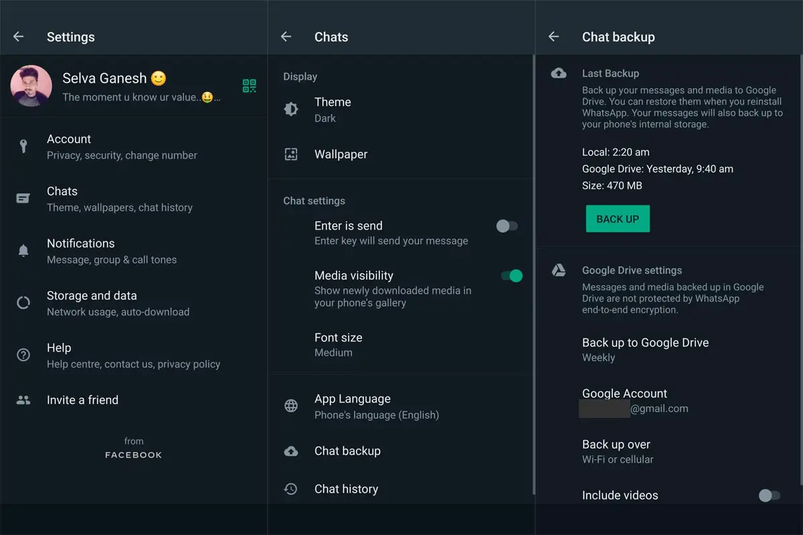Click the 'Local: 2:20 am' backup text
Screen dimensions: 803x535
click(x=616, y=152)
